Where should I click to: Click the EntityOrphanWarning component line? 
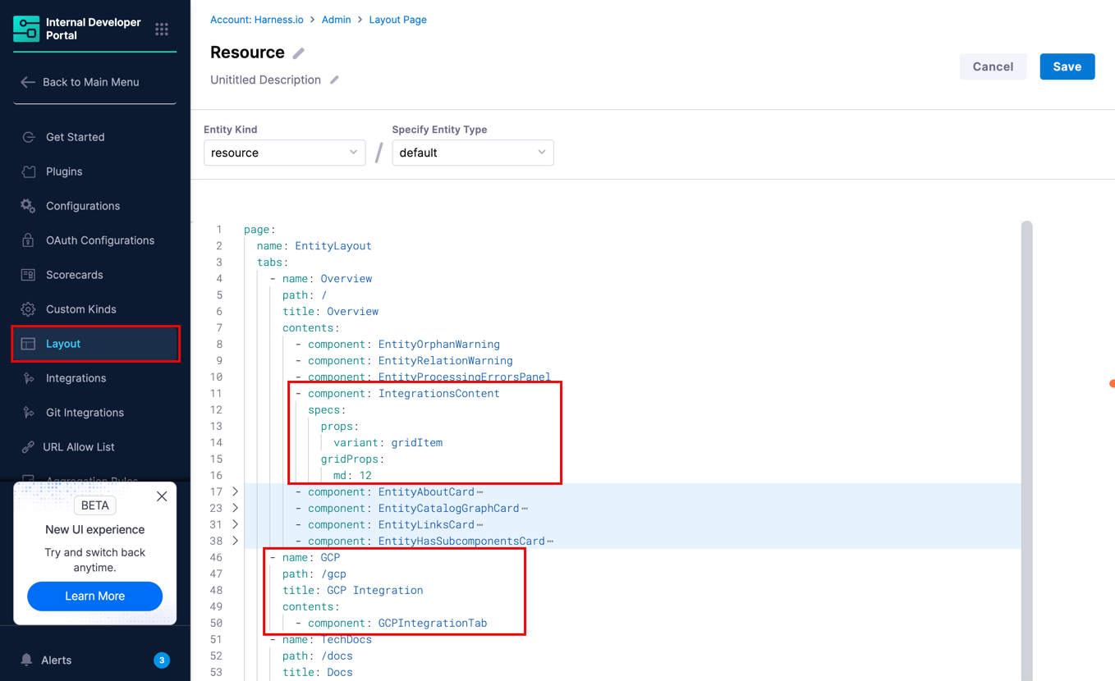(x=397, y=345)
